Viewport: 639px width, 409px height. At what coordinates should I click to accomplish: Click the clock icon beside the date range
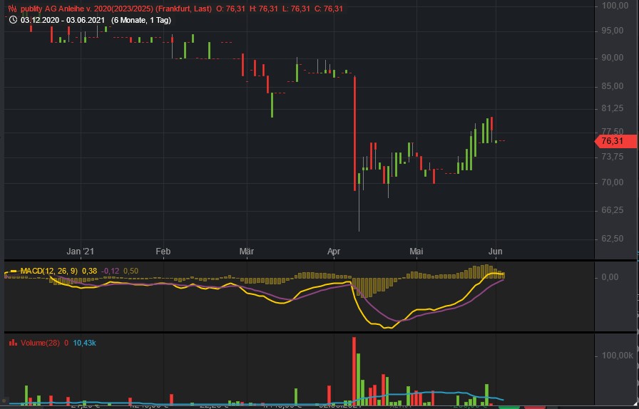pos(13,20)
